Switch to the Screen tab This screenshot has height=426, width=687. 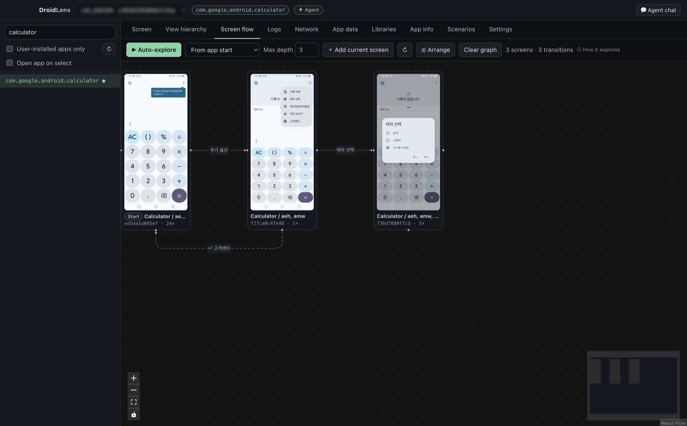click(x=142, y=29)
